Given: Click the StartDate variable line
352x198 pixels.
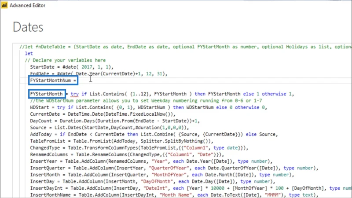Looking at the screenshot, I should pyautogui.click(x=72, y=67).
